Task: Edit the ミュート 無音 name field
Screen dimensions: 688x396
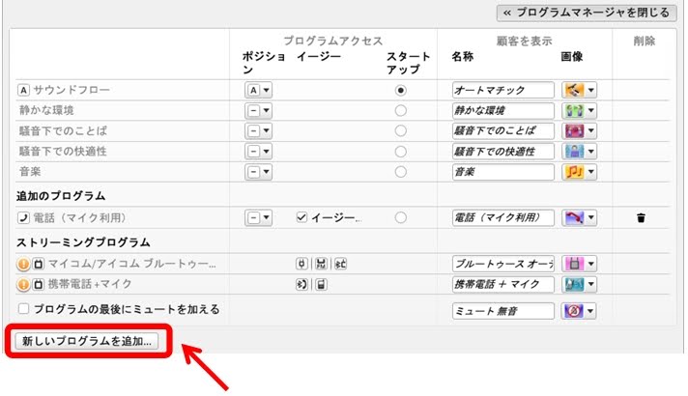Action: (503, 311)
